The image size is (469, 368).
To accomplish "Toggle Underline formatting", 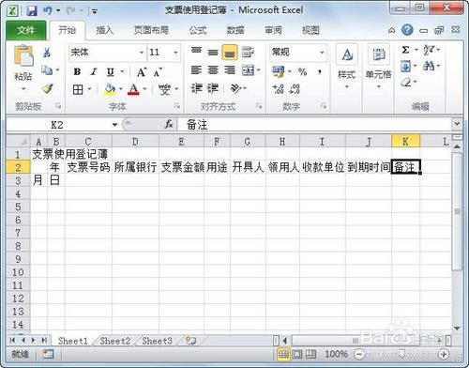I will [x=111, y=72].
